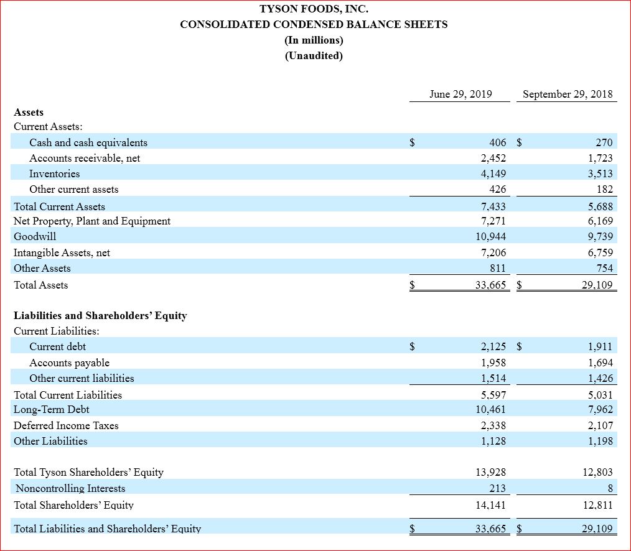
Task: Select the 'Cash and cash equivalents' row label
Action: pyautogui.click(x=88, y=143)
